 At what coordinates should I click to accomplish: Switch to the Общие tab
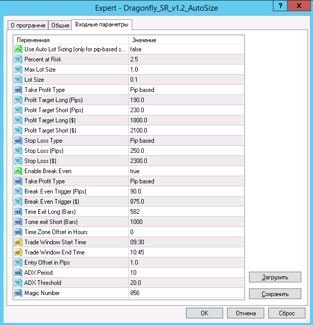point(60,25)
